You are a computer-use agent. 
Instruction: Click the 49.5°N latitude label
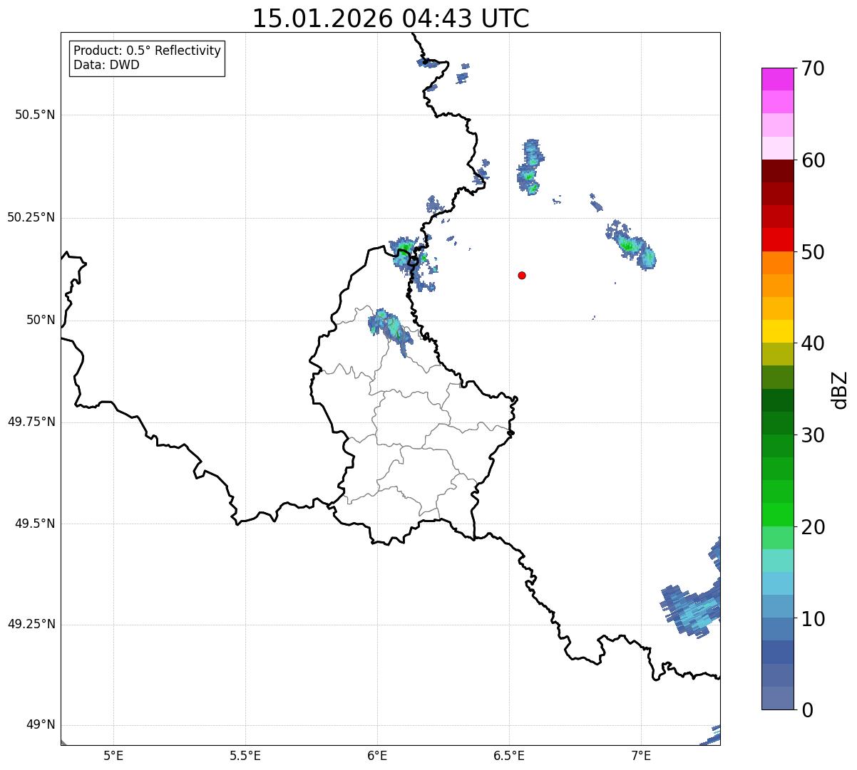click(x=35, y=524)
